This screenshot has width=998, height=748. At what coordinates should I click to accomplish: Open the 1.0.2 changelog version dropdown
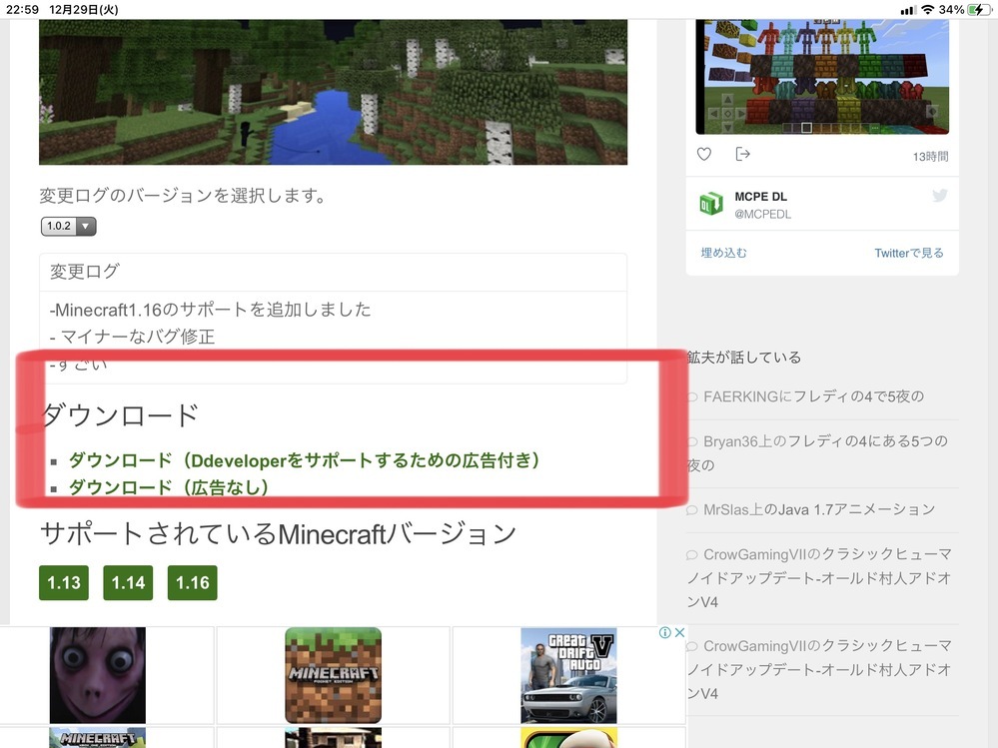(x=69, y=226)
